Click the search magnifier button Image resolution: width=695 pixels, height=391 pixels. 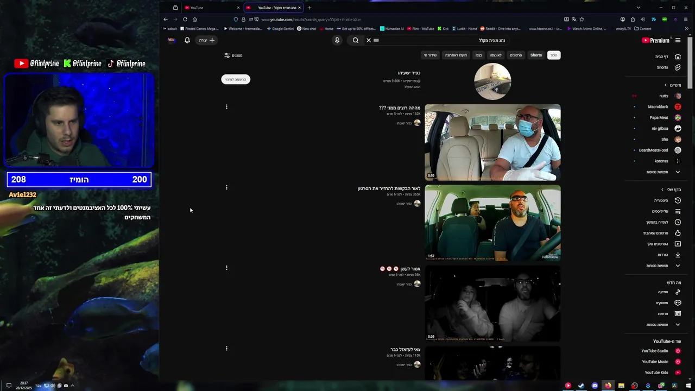click(356, 40)
